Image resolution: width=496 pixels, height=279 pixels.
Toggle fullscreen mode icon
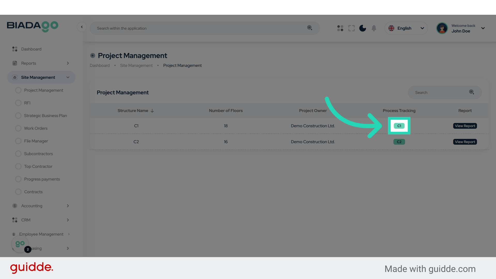click(351, 28)
